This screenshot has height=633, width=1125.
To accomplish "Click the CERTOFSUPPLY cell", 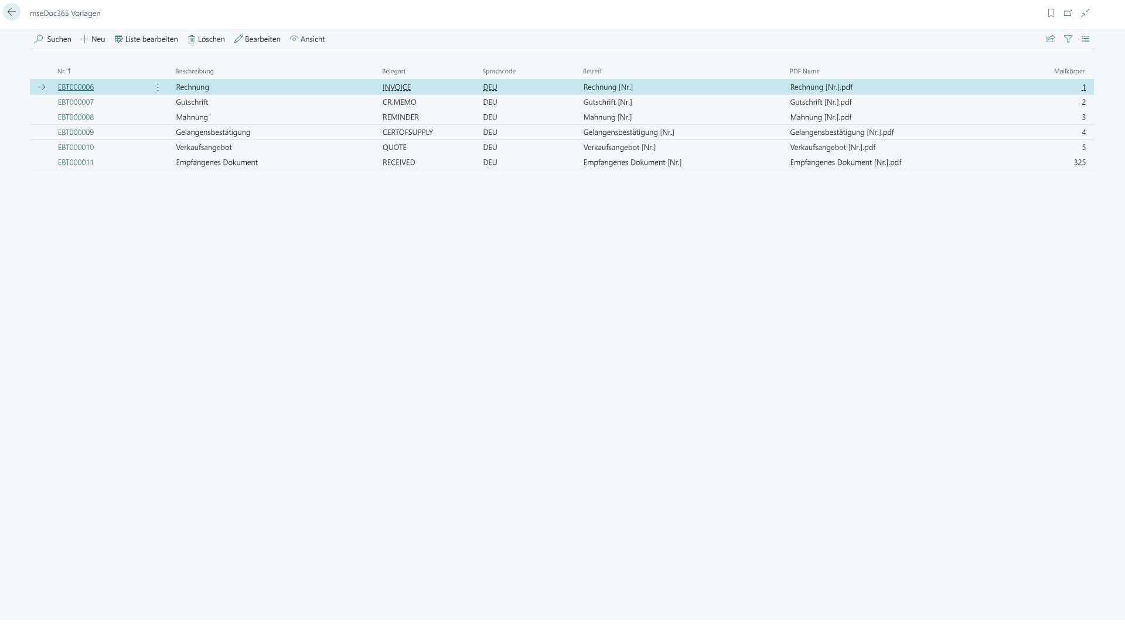I will pyautogui.click(x=408, y=132).
